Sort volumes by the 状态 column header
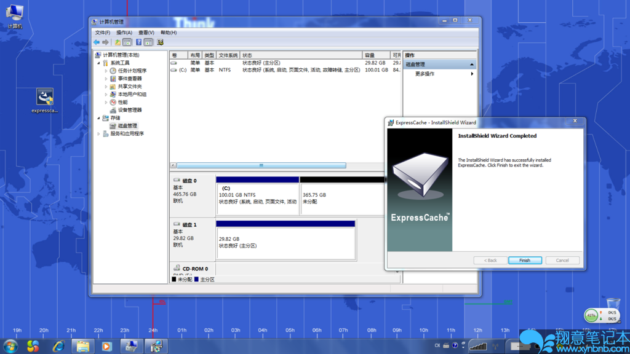 click(301, 55)
